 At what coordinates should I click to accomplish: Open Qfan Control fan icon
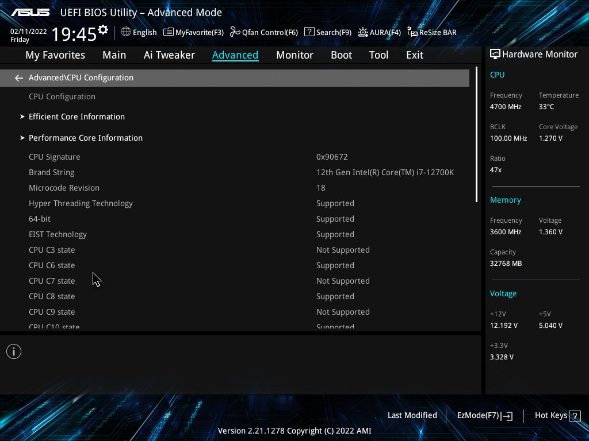coord(235,32)
